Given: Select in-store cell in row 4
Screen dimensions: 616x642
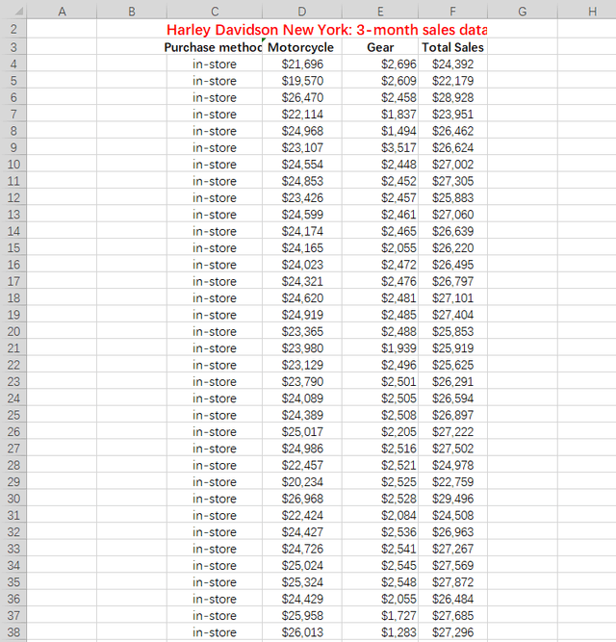Looking at the screenshot, I should click(215, 64).
